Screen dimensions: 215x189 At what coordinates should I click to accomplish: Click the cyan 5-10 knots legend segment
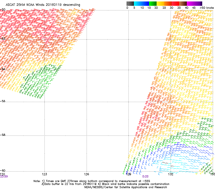point(138,3)
